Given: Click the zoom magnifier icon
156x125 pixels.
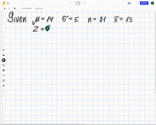Looking at the screenshot, I should [x=15, y=8].
